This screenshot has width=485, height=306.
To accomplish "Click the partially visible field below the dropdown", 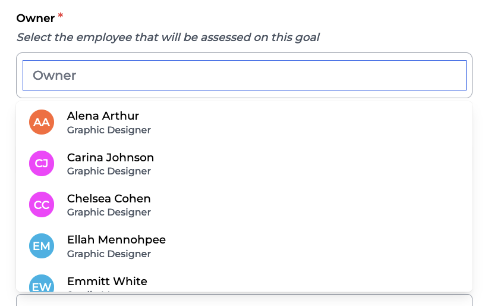I will [244, 299].
